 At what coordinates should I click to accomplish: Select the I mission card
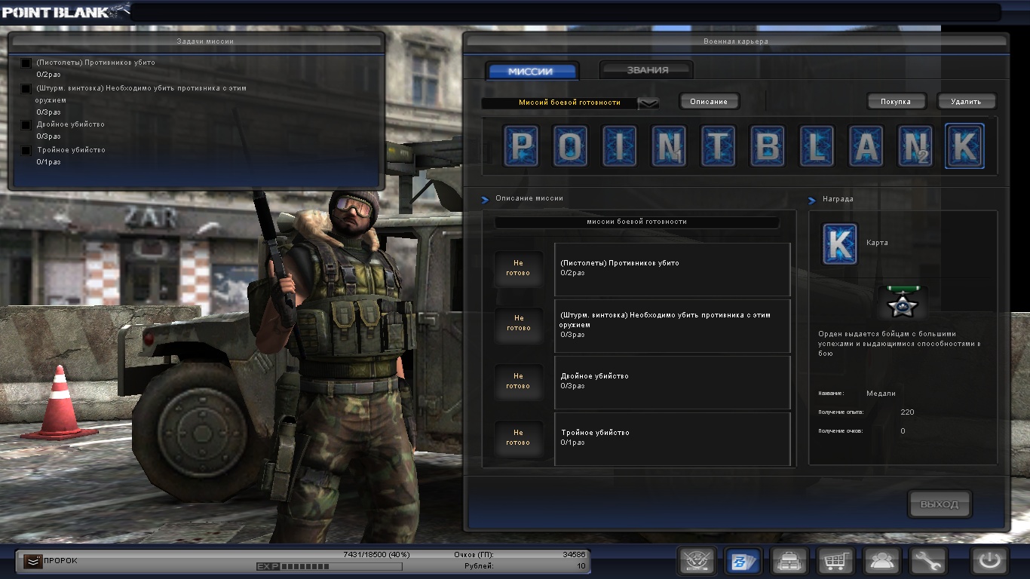[x=620, y=146]
